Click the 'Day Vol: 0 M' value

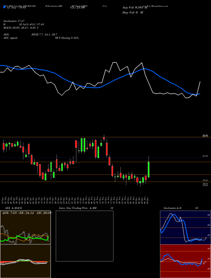pos(133,13)
